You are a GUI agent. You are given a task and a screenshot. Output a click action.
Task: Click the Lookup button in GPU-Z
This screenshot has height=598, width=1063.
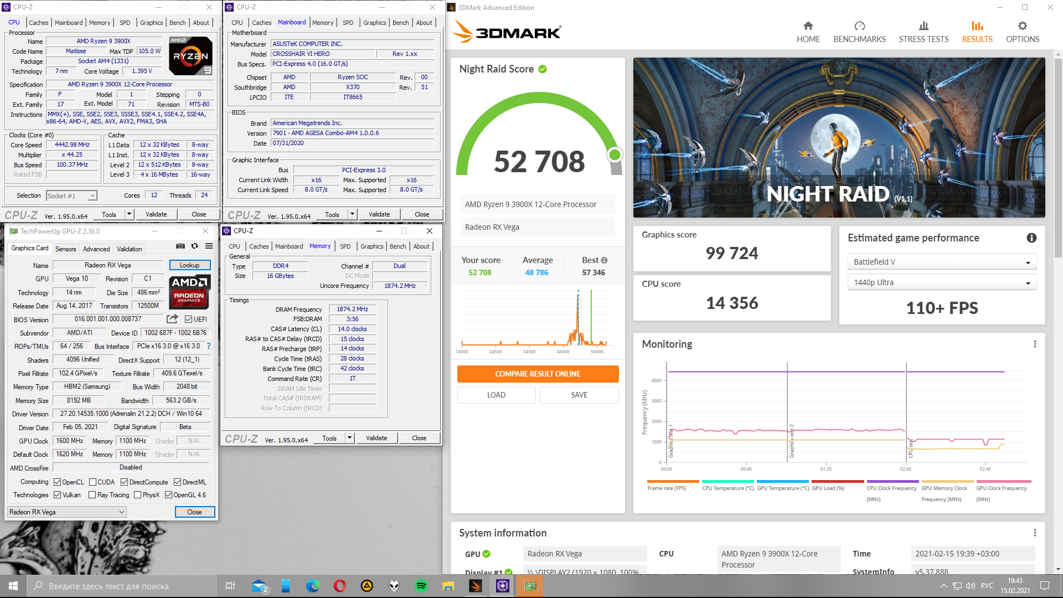(190, 265)
